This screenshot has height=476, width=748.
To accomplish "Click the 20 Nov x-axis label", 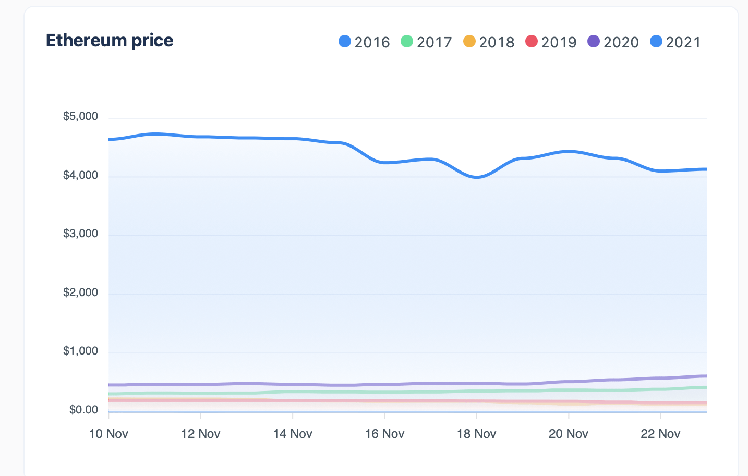I will (x=569, y=434).
